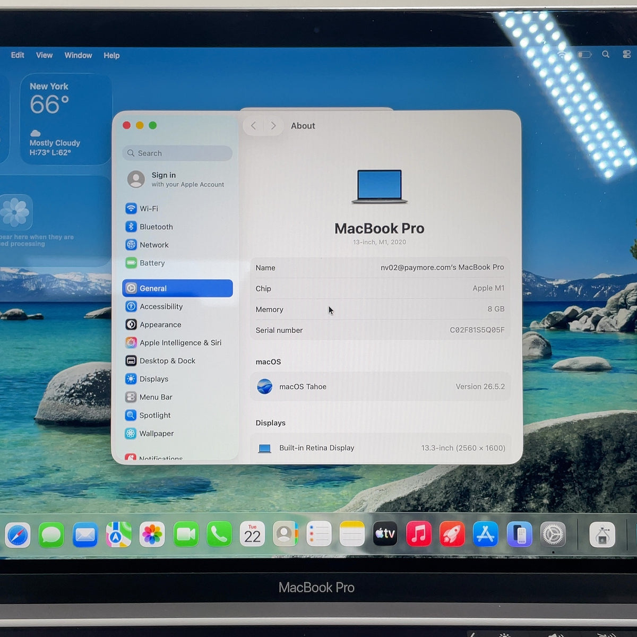The width and height of the screenshot is (637, 637).
Task: Open Wallpaper settings
Action: (x=177, y=433)
